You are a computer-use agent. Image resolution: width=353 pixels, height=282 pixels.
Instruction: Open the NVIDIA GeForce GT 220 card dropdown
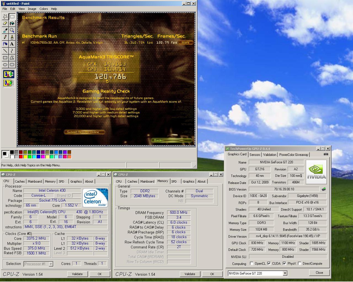click(285, 273)
